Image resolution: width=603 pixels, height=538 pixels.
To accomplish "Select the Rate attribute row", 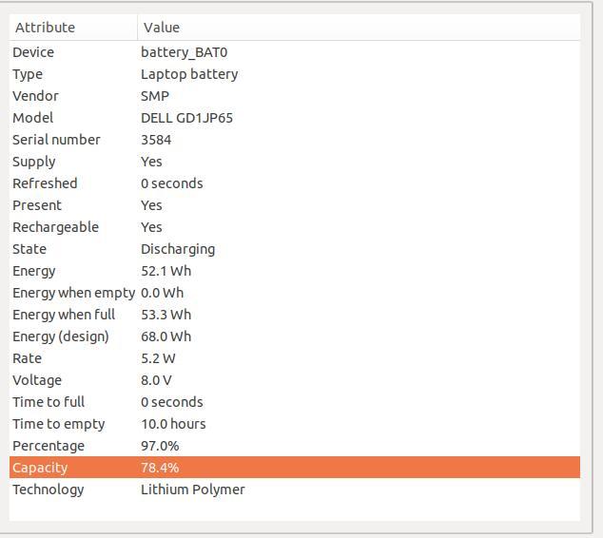I will click(x=295, y=359).
